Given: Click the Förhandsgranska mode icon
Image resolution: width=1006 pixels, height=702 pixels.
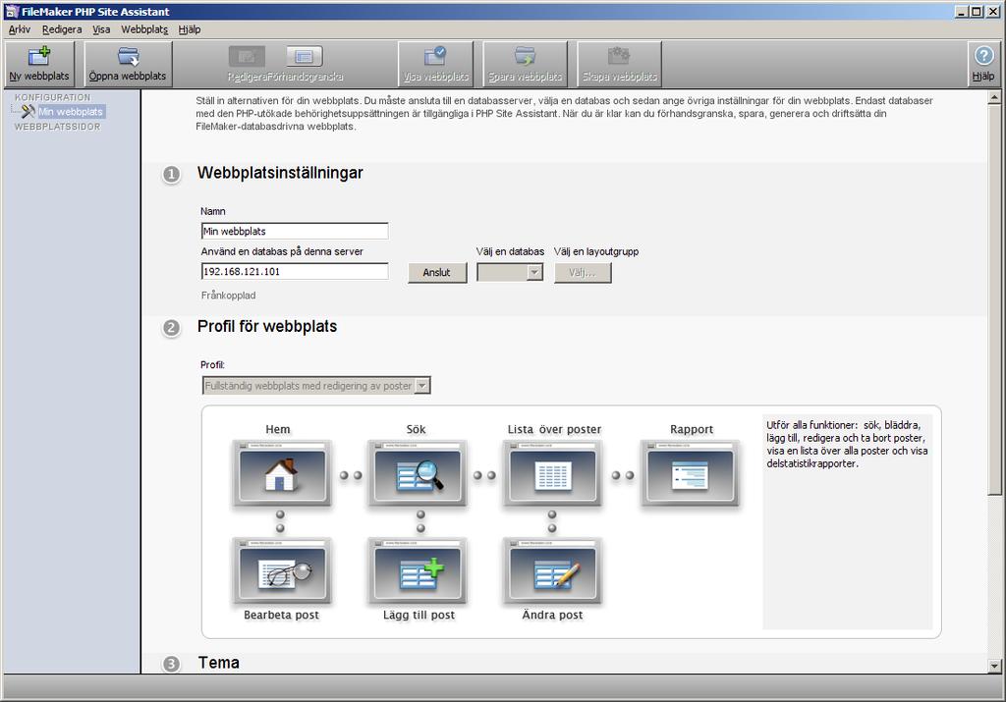Looking at the screenshot, I should click(x=305, y=56).
